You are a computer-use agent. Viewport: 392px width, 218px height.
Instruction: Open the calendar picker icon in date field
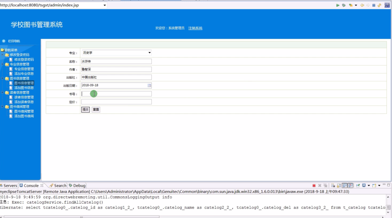(x=149, y=85)
